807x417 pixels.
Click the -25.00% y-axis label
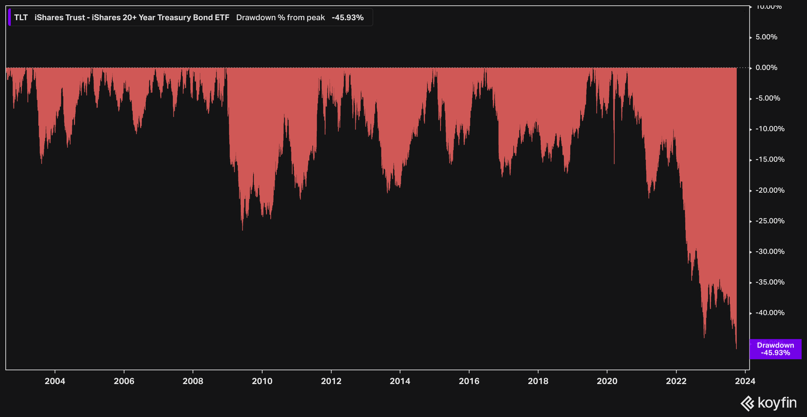pos(770,221)
